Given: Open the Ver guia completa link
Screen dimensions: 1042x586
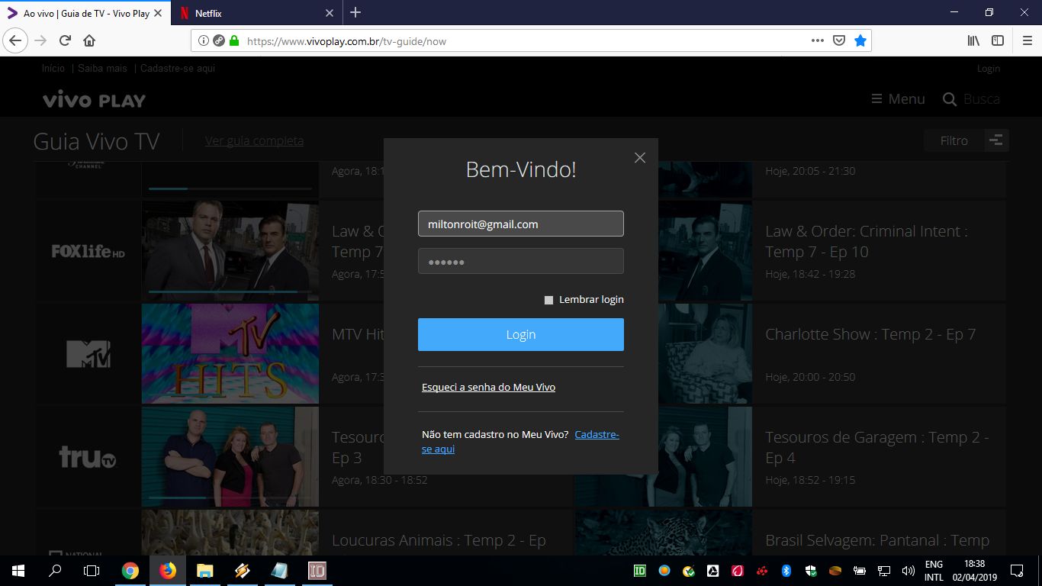Looking at the screenshot, I should pyautogui.click(x=254, y=140).
